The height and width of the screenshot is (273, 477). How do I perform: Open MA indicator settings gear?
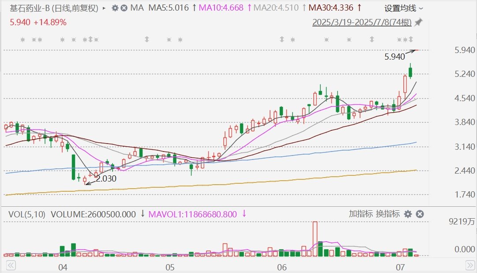[x=115, y=8]
